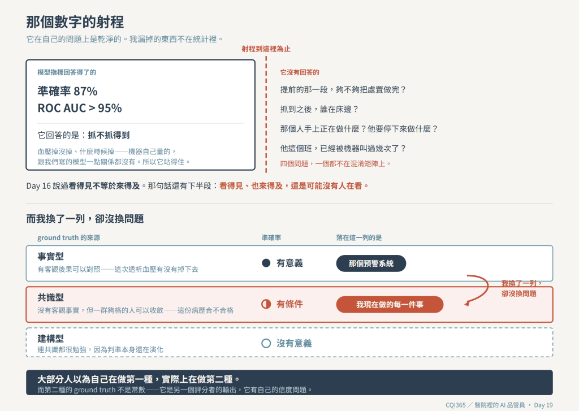Click the dark pill labeled 那個預警系統
The width and height of the screenshot is (579, 411).
coord(371,263)
